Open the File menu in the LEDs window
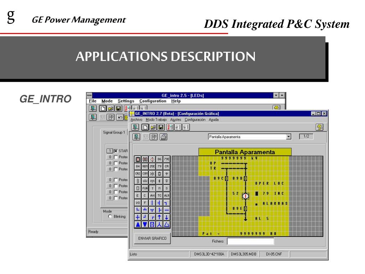 coord(93,101)
